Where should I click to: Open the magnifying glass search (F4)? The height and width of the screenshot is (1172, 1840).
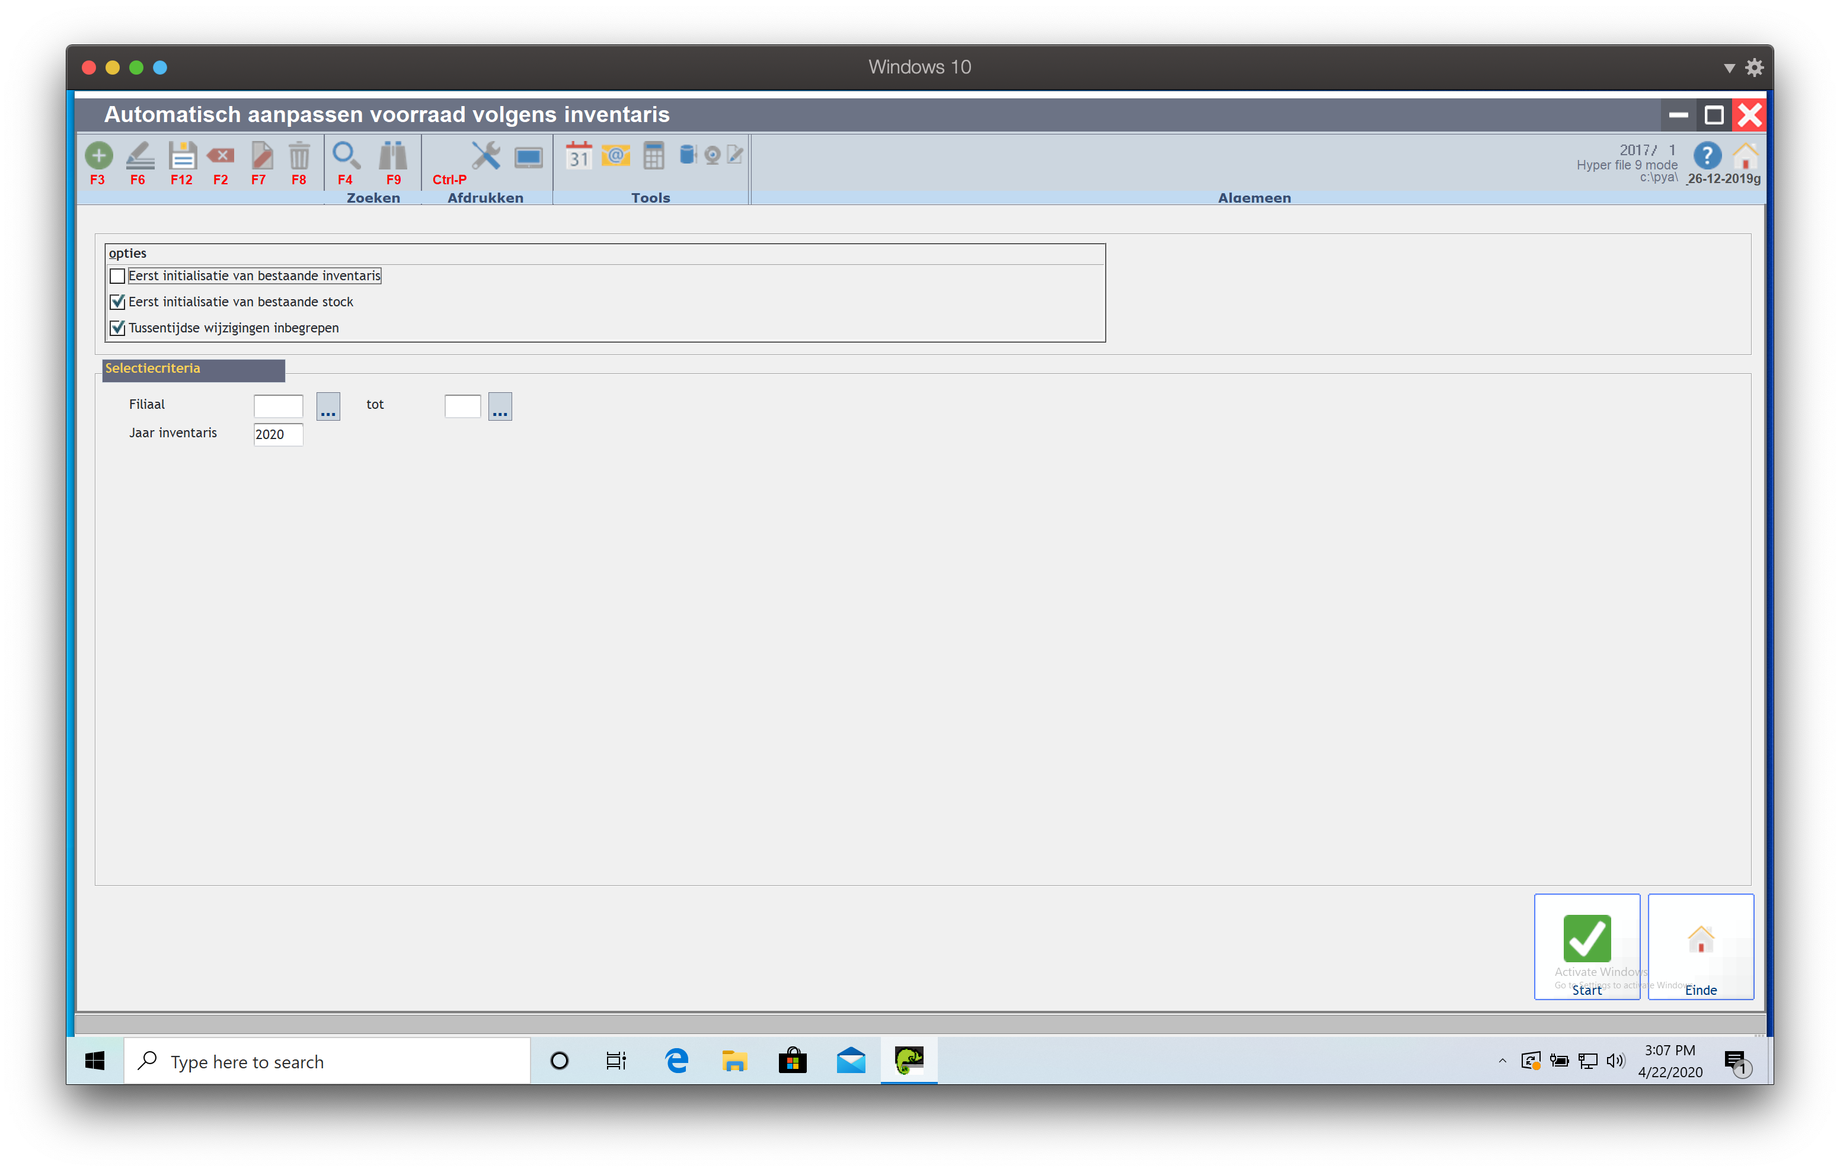[x=346, y=156]
